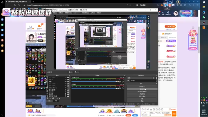This screenshot has width=208, height=117.
Task: Toggle visibility of 音频输入采集 source
Action: (x=66, y=96)
